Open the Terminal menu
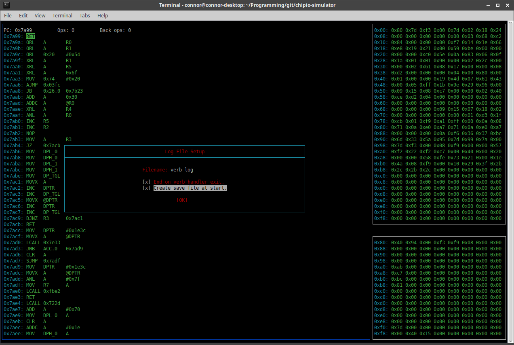The image size is (514, 345). click(x=62, y=15)
